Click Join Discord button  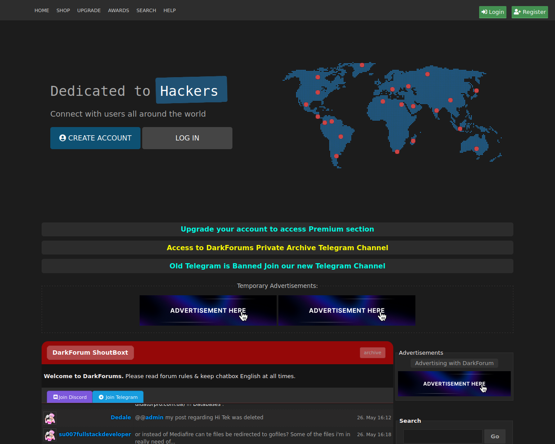click(70, 397)
